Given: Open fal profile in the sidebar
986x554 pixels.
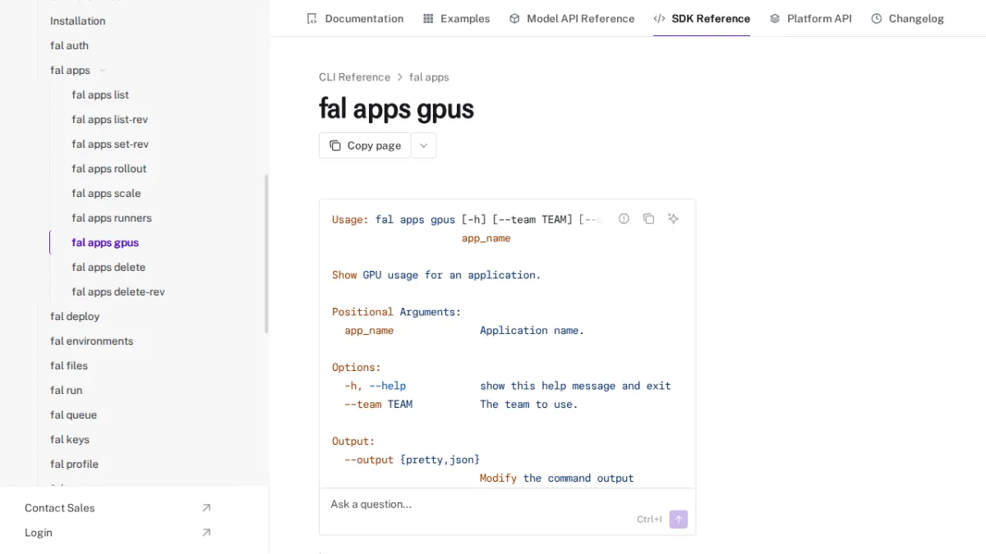Looking at the screenshot, I should [74, 464].
